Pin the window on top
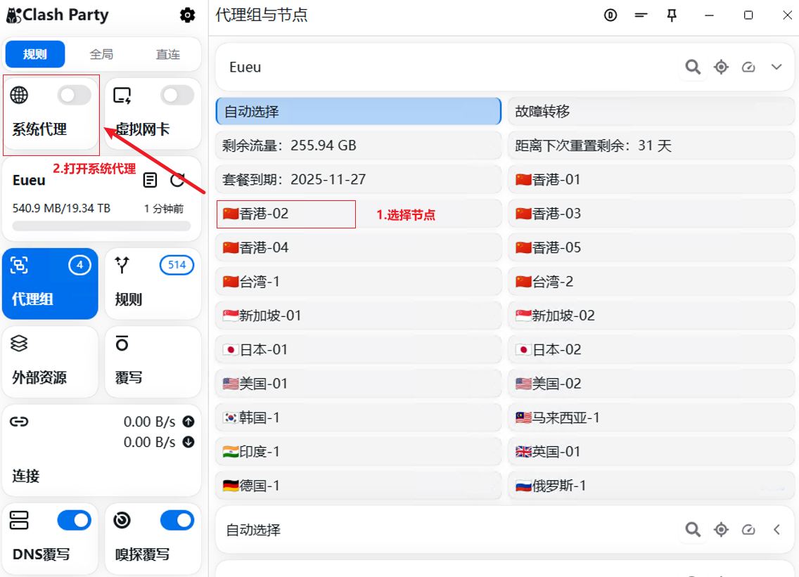This screenshot has height=577, width=799. coord(672,15)
